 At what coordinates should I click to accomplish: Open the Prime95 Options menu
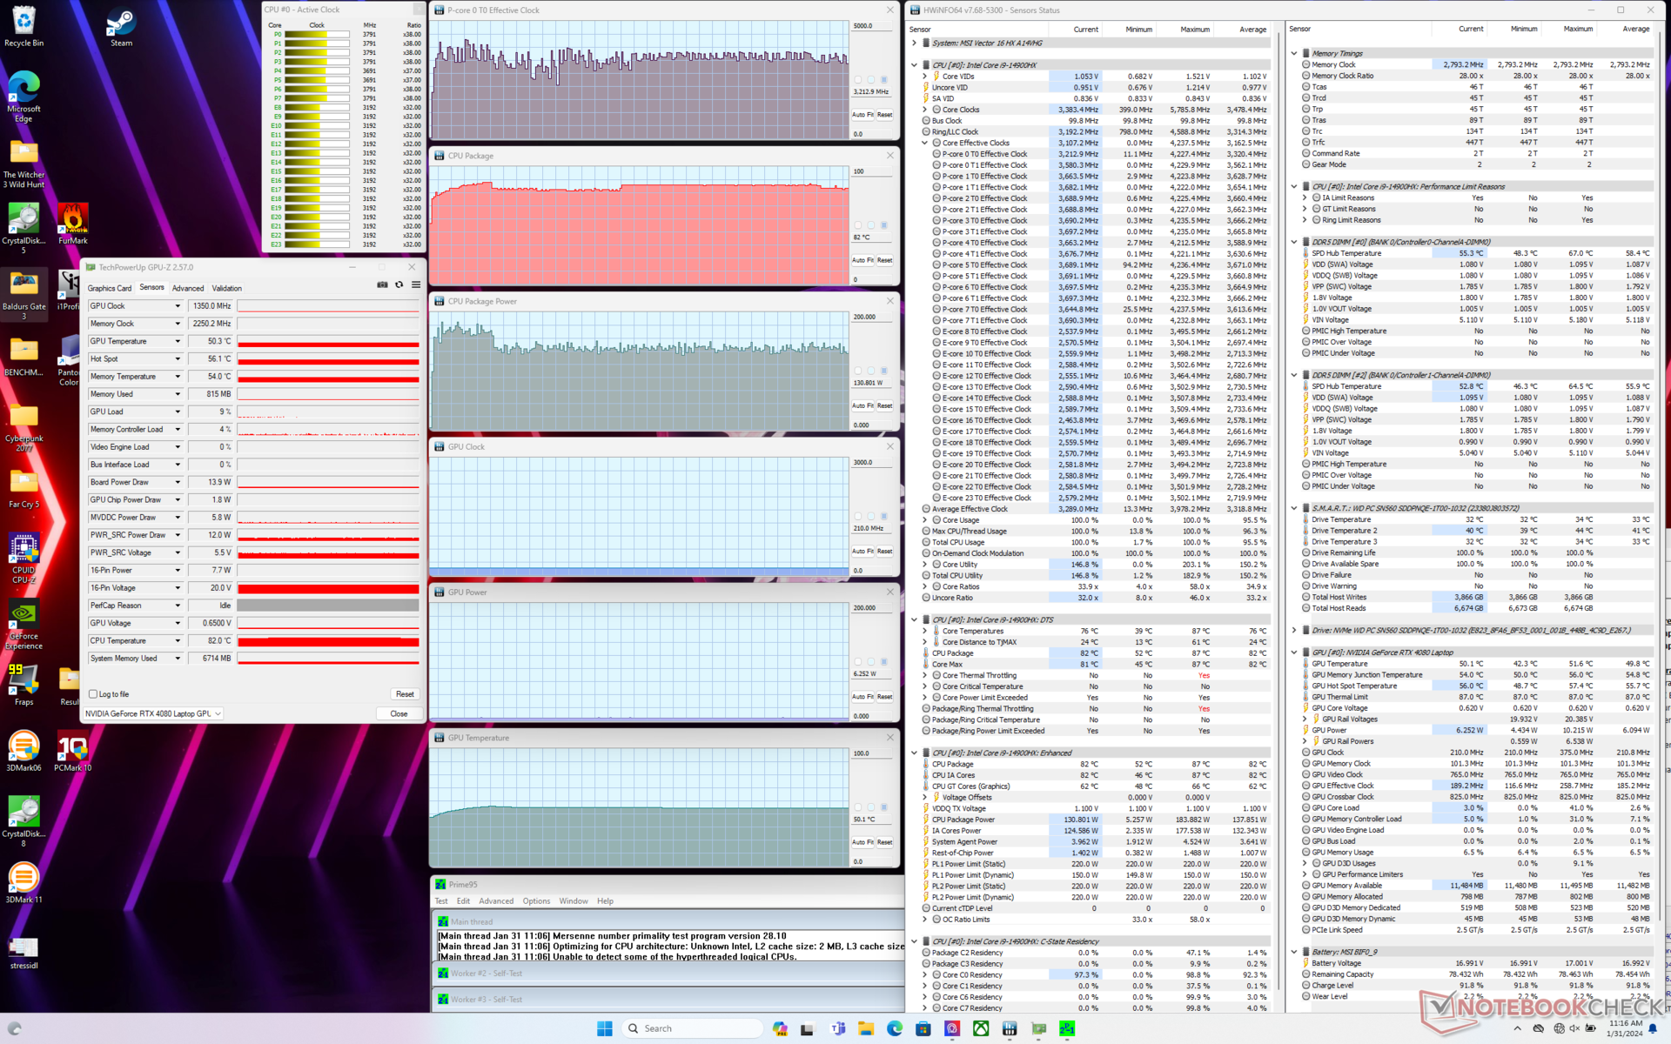(x=535, y=901)
